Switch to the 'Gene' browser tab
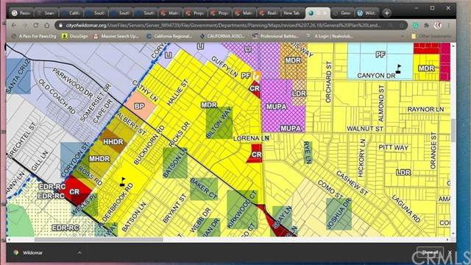 342,13
